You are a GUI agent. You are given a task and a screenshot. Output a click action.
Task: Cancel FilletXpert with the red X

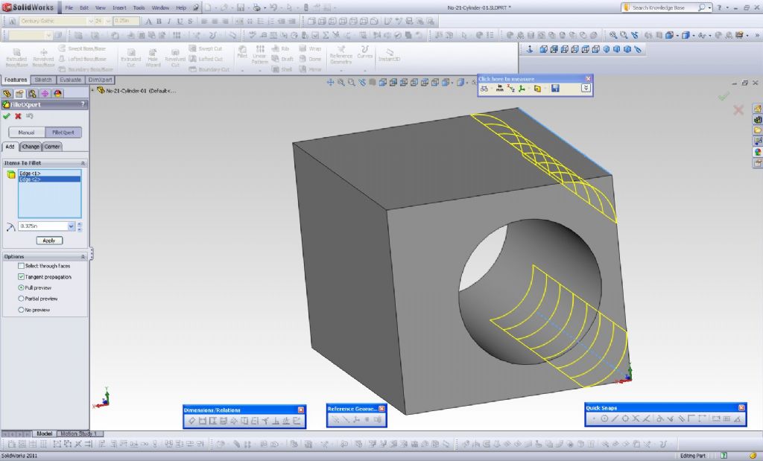[x=18, y=116]
